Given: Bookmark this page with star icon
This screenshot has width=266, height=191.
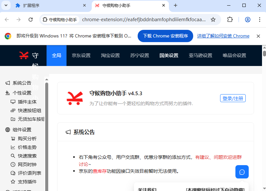Looking at the screenshot, I should pyautogui.click(x=213, y=20).
